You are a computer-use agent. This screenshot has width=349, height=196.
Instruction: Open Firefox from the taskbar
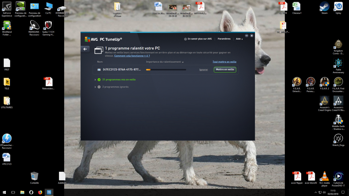click(40, 192)
